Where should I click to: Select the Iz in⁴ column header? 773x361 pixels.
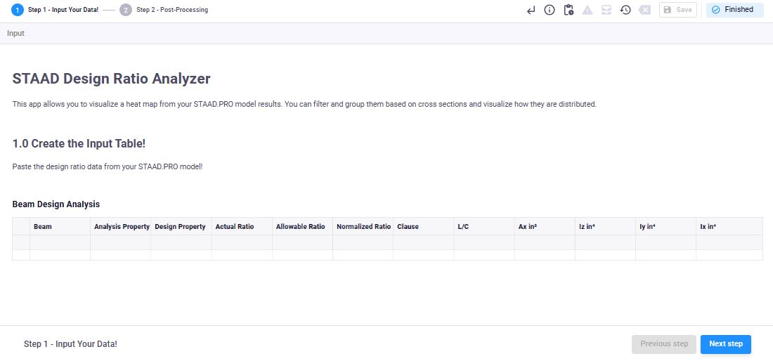click(606, 227)
